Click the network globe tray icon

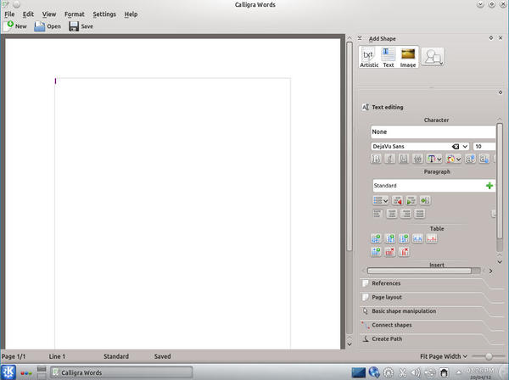point(374,372)
